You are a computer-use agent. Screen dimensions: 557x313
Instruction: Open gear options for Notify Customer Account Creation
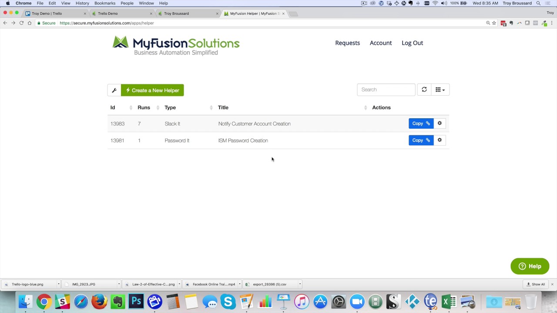[440, 123]
